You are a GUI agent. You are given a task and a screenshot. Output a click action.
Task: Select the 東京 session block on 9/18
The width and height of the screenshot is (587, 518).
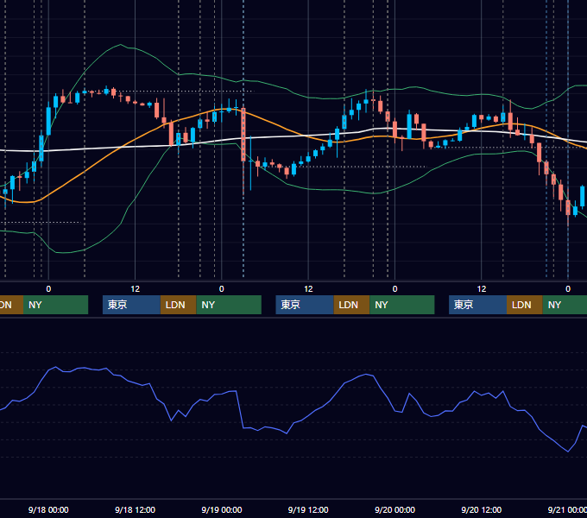[x=132, y=305]
